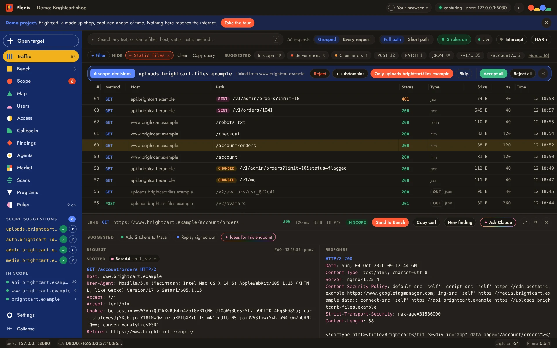Viewport: 557px width, 348px height.
Task: Open the Access sidebar section
Action: coord(41,118)
